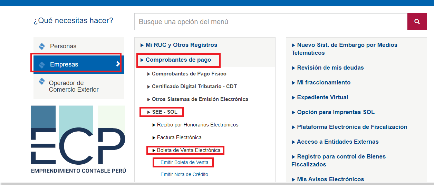Open Nuevo Sist. de Embargo por Medios Telemáticos
434x185 pixels.
pos(345,49)
